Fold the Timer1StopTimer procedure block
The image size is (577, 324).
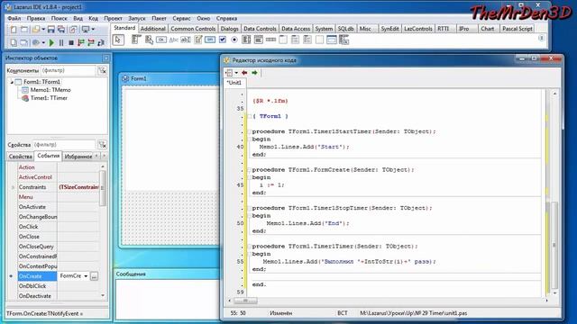coord(249,208)
